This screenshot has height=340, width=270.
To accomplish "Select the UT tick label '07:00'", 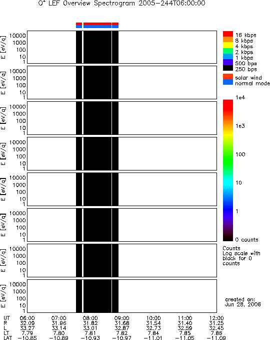I will click(59, 318).
